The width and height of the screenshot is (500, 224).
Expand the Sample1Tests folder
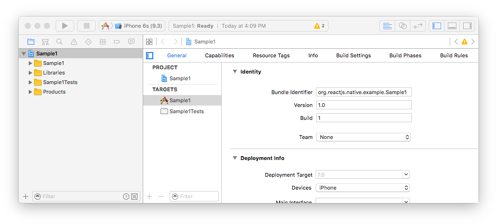[x=30, y=82]
